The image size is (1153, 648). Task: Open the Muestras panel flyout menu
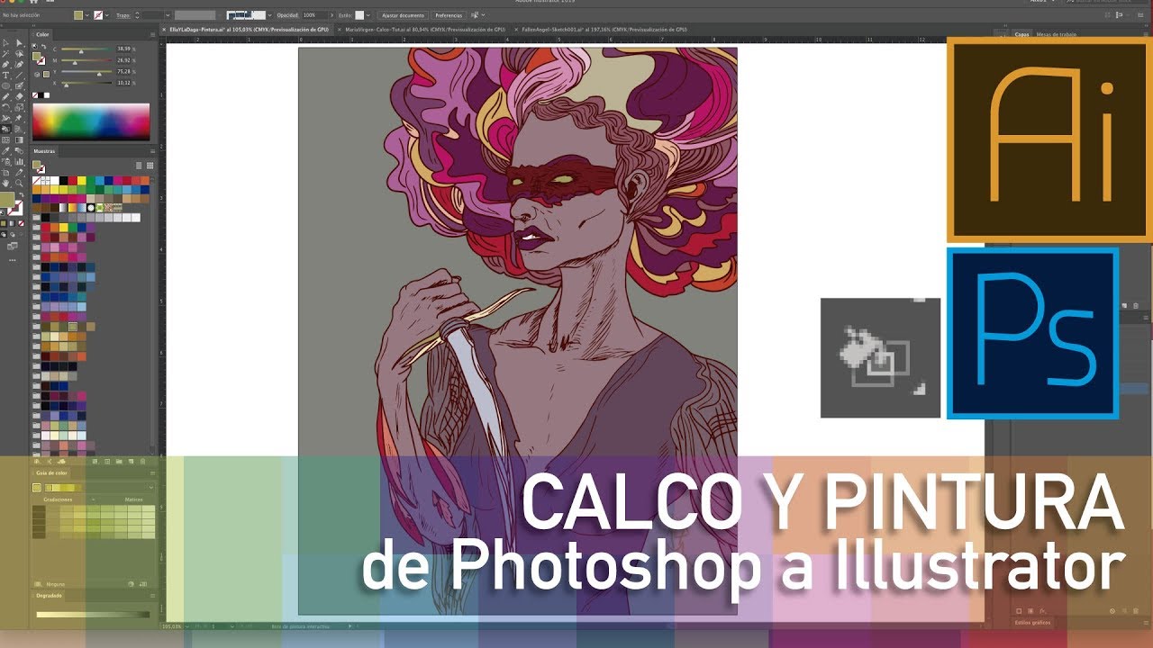(152, 151)
